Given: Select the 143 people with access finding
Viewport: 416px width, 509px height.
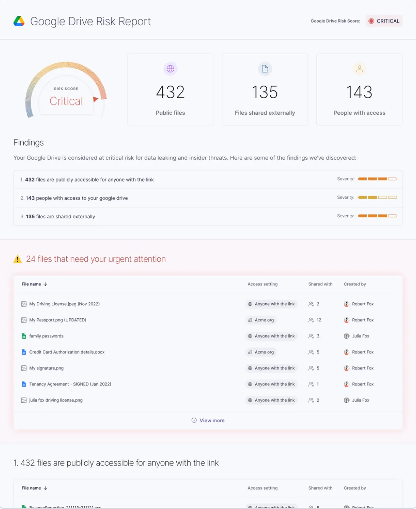Looking at the screenshot, I should 208,198.
